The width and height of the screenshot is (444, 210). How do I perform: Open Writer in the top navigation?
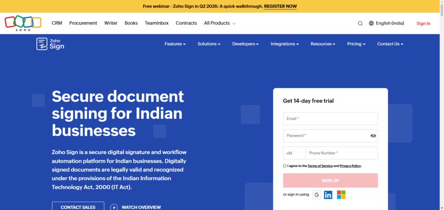[111, 23]
